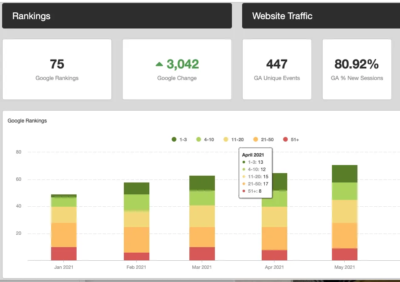Screen dimensions: 400x282
Task: Click the y-axis value 20
Action: [x=19, y=234]
